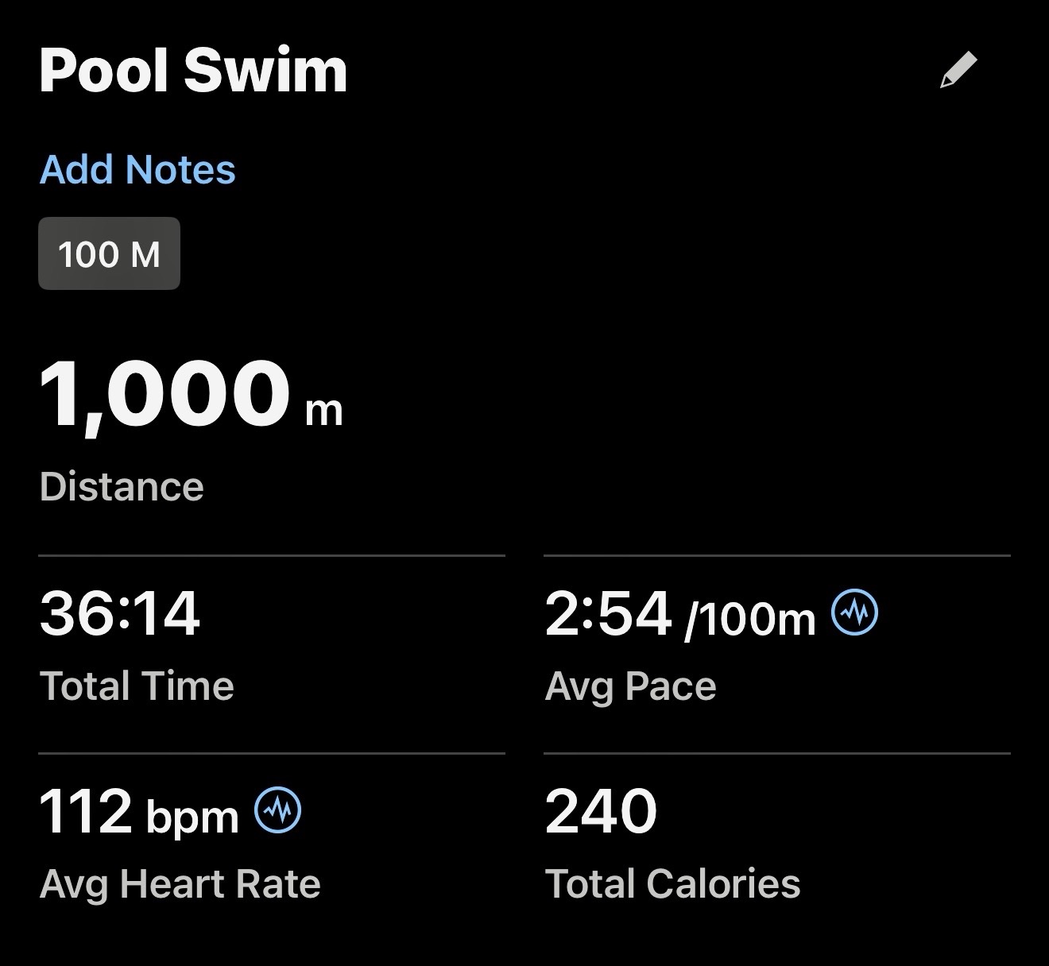Click the Distance label

[x=122, y=486]
